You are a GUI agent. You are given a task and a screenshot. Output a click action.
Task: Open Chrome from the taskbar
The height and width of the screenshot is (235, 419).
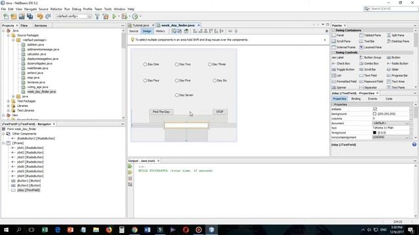point(134,230)
